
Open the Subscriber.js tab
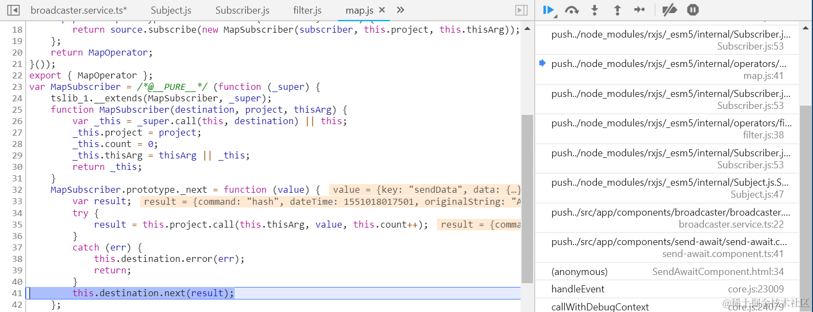click(x=242, y=10)
